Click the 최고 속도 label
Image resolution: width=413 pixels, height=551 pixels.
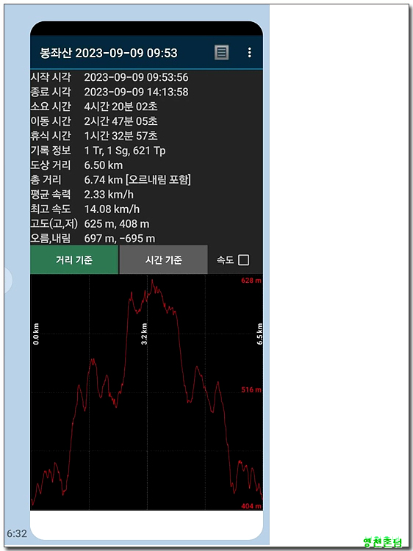click(51, 209)
